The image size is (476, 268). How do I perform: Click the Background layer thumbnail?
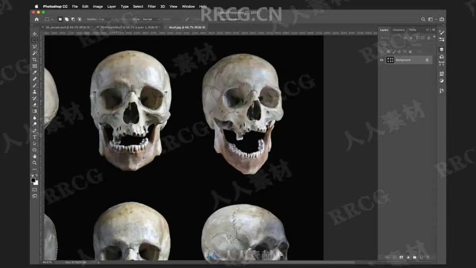point(390,60)
